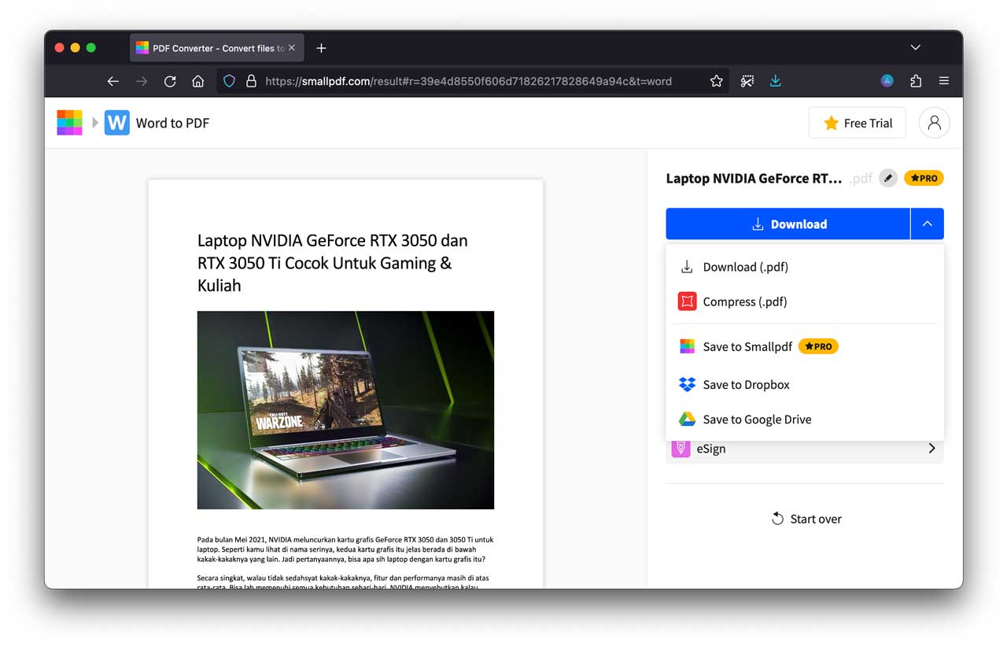
Task: Select Compress (.pdf) from menu
Action: pos(805,301)
